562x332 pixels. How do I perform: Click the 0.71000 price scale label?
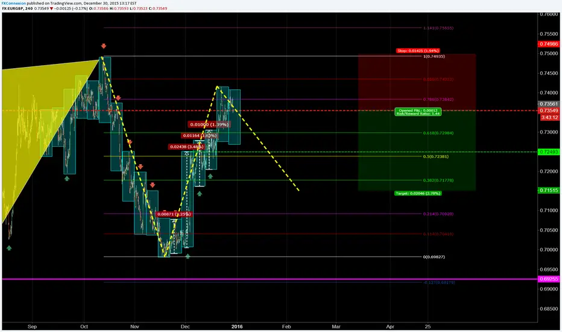point(549,210)
